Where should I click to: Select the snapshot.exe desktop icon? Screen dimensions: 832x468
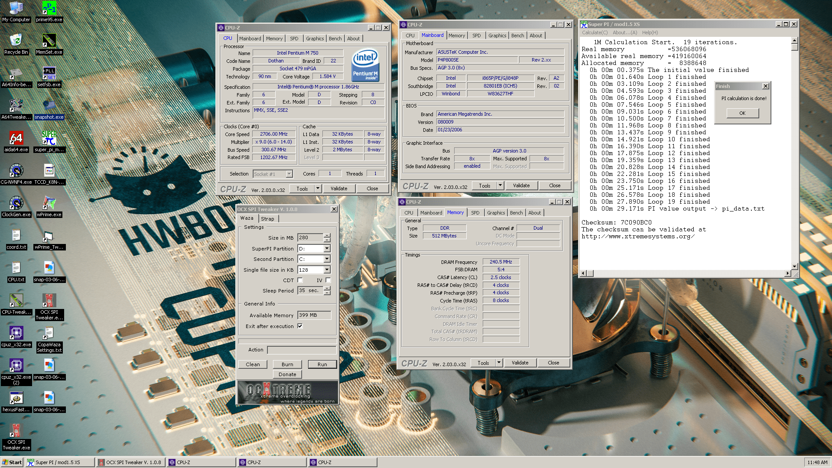49,109
